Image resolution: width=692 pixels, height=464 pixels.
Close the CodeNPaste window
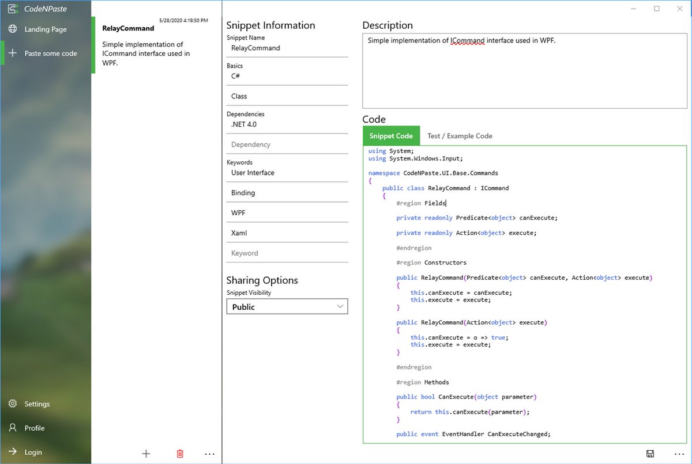(x=680, y=9)
